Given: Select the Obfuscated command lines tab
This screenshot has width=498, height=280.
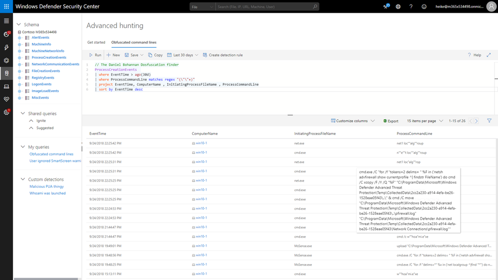Looking at the screenshot, I should coord(134,42).
